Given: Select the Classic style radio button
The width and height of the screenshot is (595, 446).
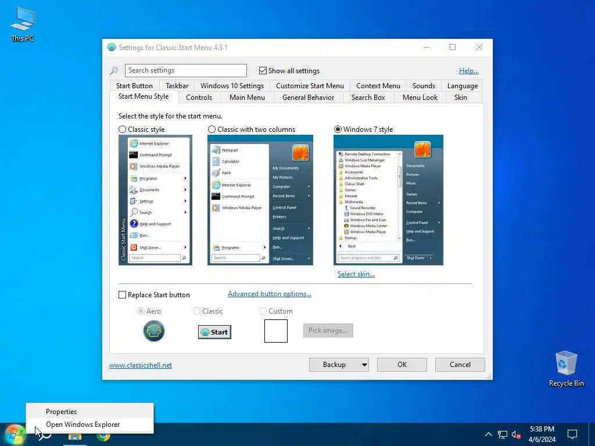Looking at the screenshot, I should pyautogui.click(x=122, y=130).
